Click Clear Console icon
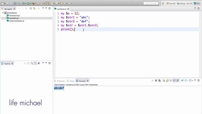The image size is (202, 114). pos(164,80)
